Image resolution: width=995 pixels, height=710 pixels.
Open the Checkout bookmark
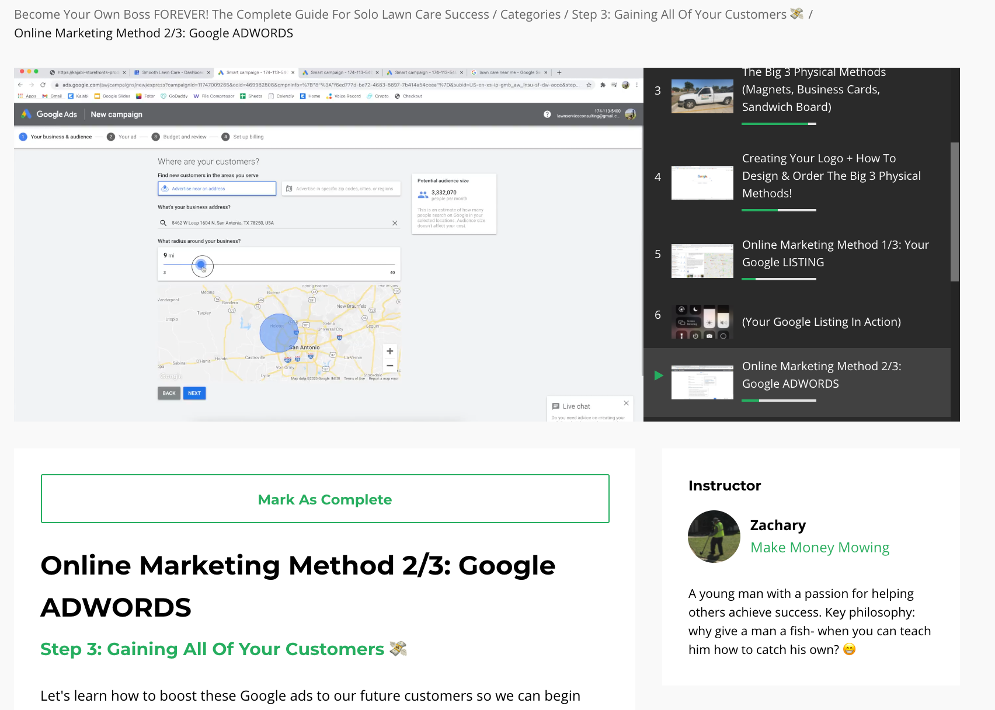(x=408, y=96)
